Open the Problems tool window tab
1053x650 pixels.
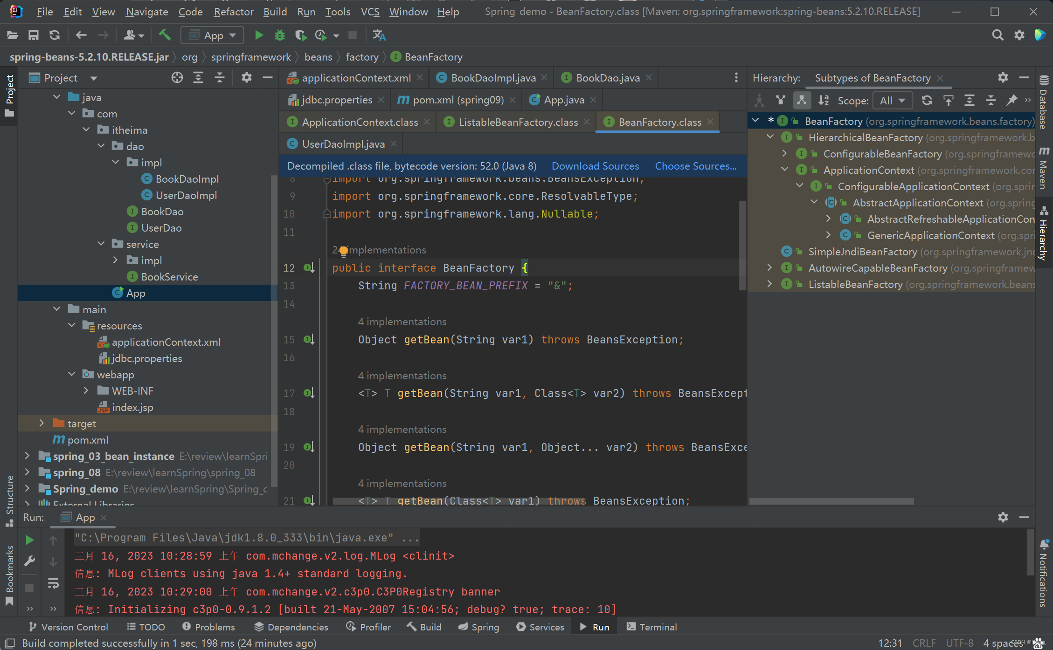pyautogui.click(x=208, y=627)
